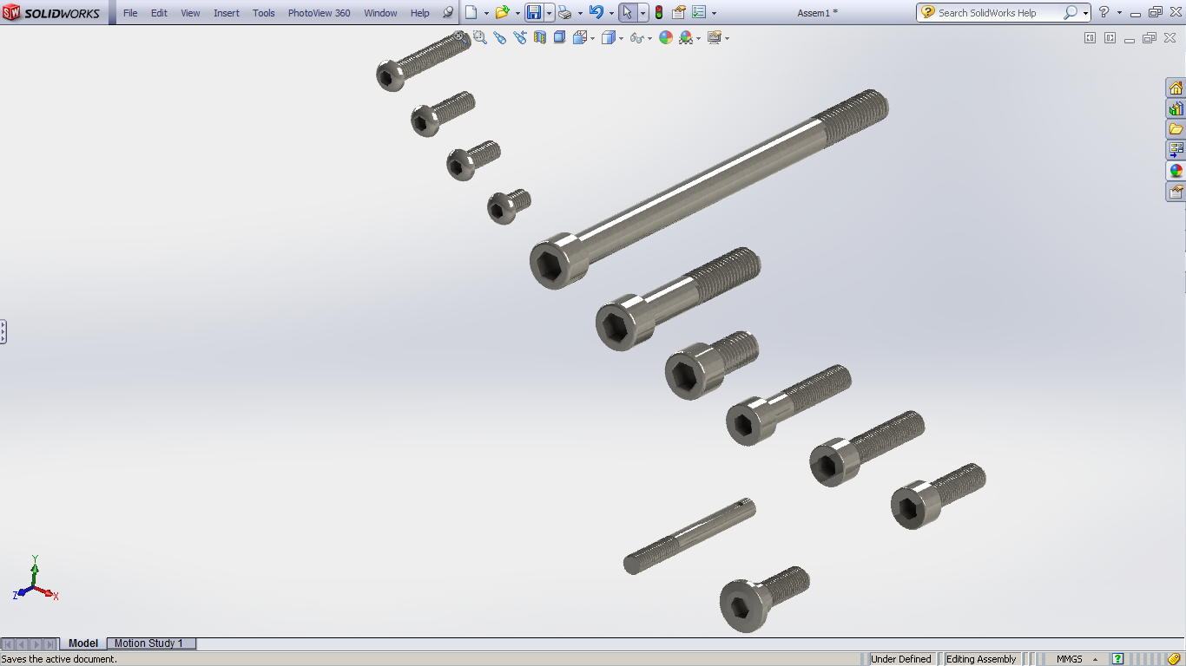This screenshot has height=666, width=1186.
Task: Click the tile-left document window button
Action: [x=1090, y=37]
